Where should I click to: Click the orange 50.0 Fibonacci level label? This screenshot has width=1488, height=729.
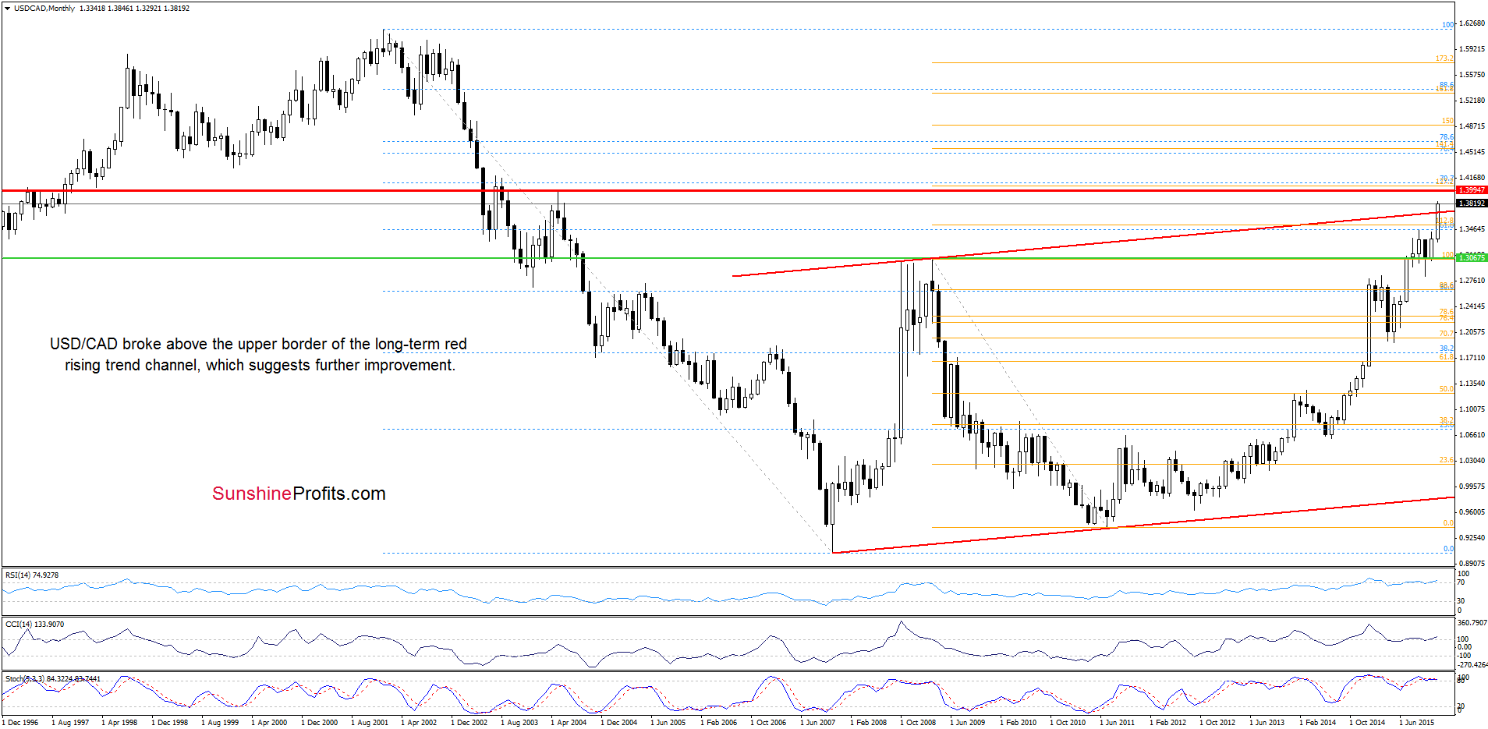(1447, 388)
